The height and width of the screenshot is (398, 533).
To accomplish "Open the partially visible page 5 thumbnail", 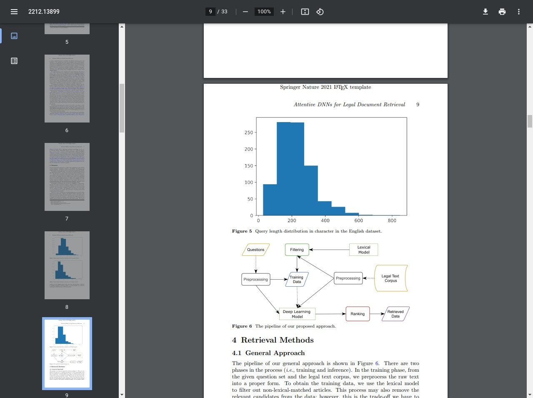I will click(x=67, y=29).
